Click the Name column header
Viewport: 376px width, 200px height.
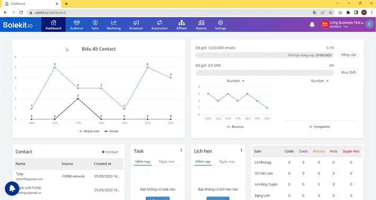pos(21,163)
